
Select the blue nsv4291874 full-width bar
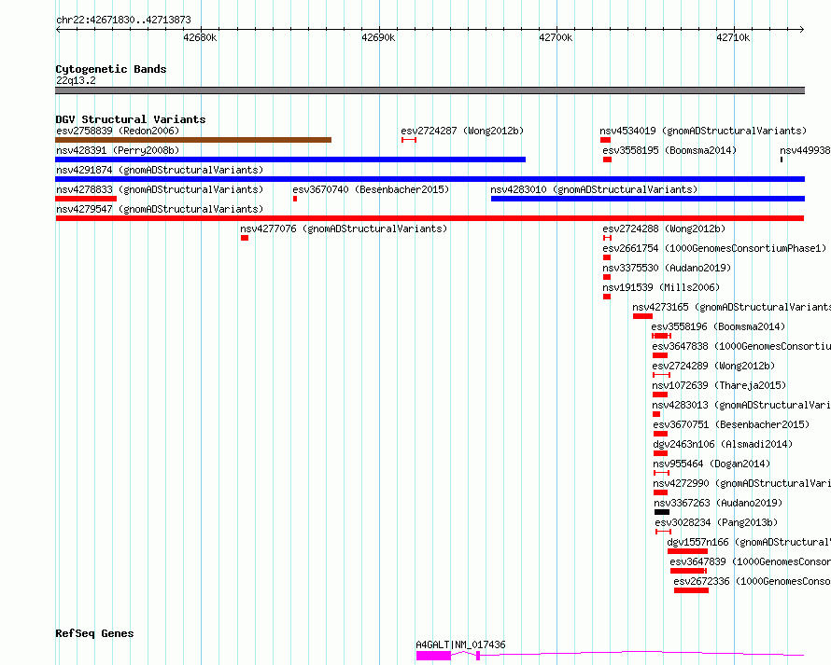[430, 179]
